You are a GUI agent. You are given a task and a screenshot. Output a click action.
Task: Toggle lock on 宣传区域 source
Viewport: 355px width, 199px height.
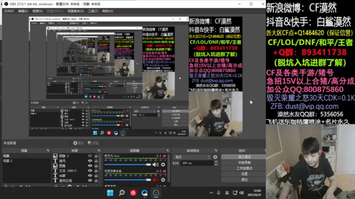(x=96, y=180)
